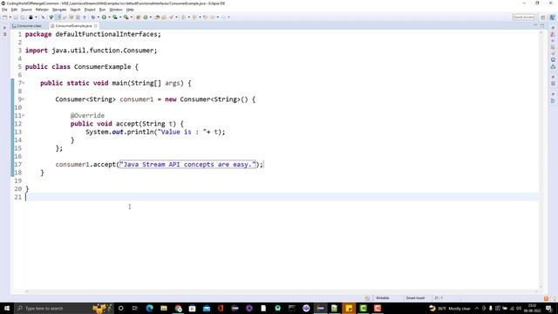Viewport: 558px width, 314px height.
Task: Open the Windows notification center icon
Action: click(x=549, y=308)
